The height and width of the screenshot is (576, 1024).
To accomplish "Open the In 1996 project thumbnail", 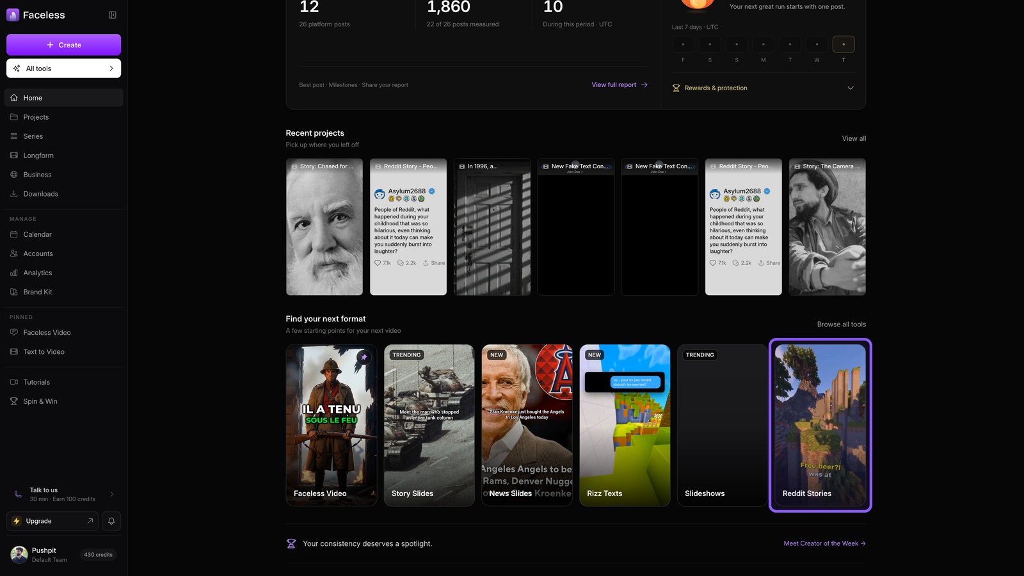I will [492, 227].
